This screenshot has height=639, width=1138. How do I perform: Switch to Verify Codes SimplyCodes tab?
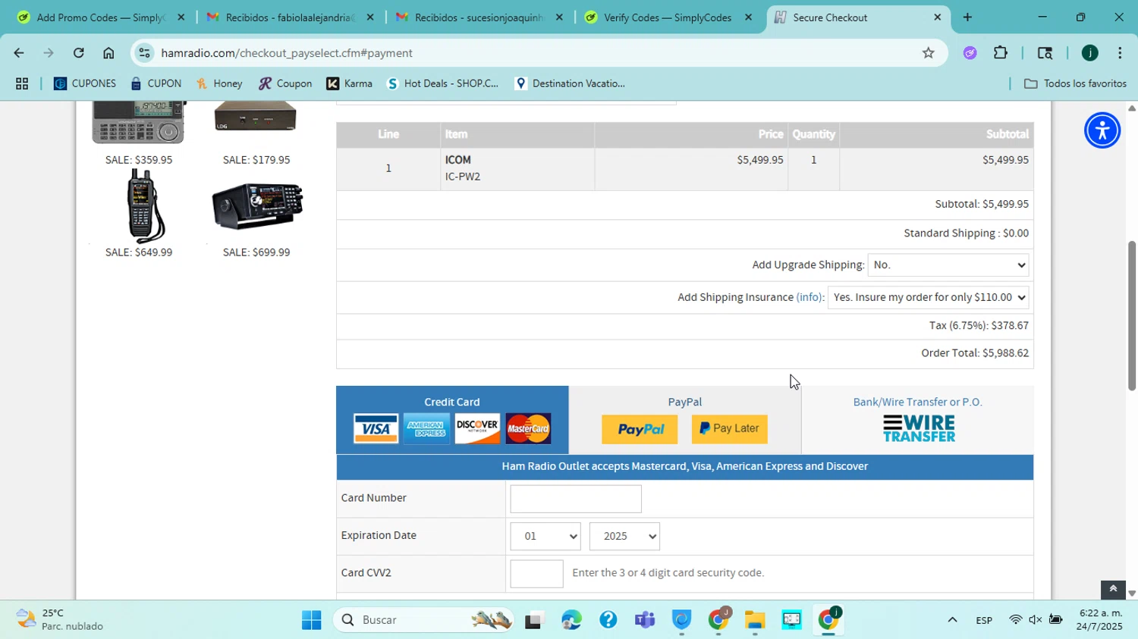coord(668,17)
